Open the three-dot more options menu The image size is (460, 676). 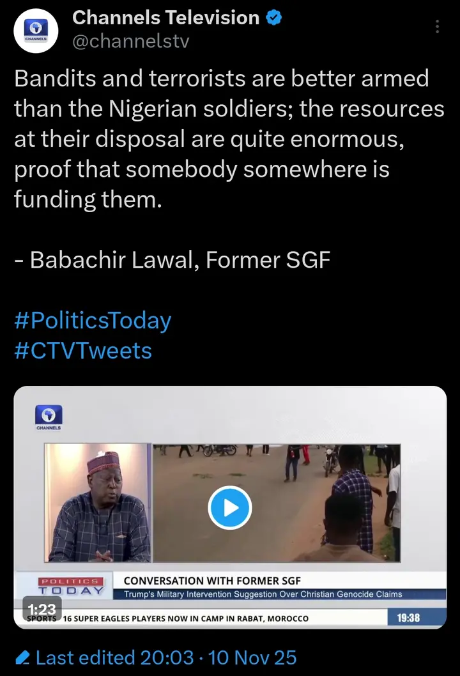point(438,26)
